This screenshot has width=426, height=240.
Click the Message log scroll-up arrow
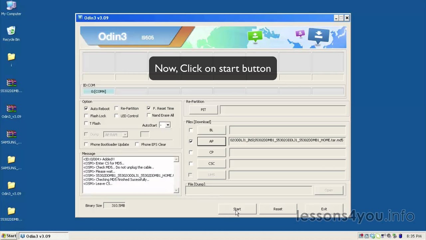(x=176, y=159)
